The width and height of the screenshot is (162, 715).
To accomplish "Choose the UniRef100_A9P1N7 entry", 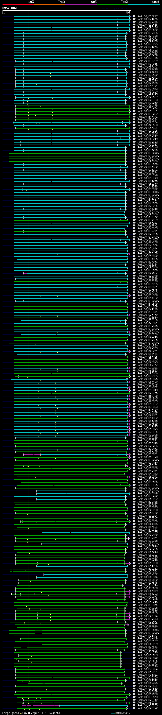I will [145, 67].
